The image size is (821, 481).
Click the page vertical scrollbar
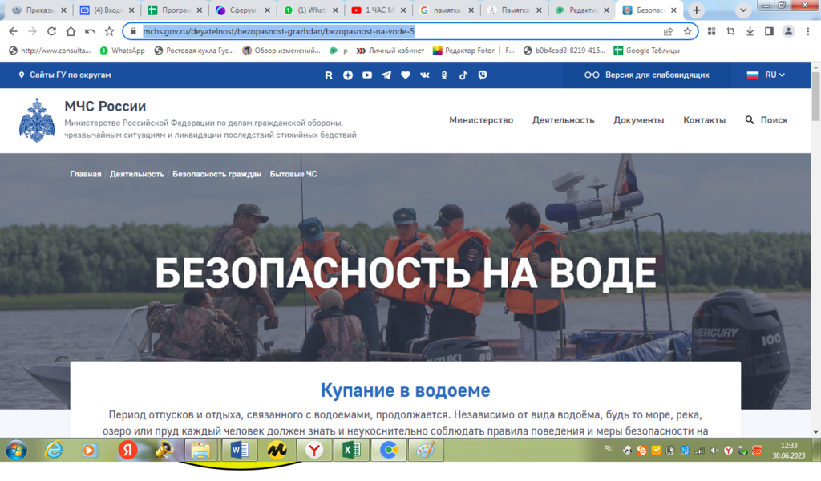tap(815, 240)
